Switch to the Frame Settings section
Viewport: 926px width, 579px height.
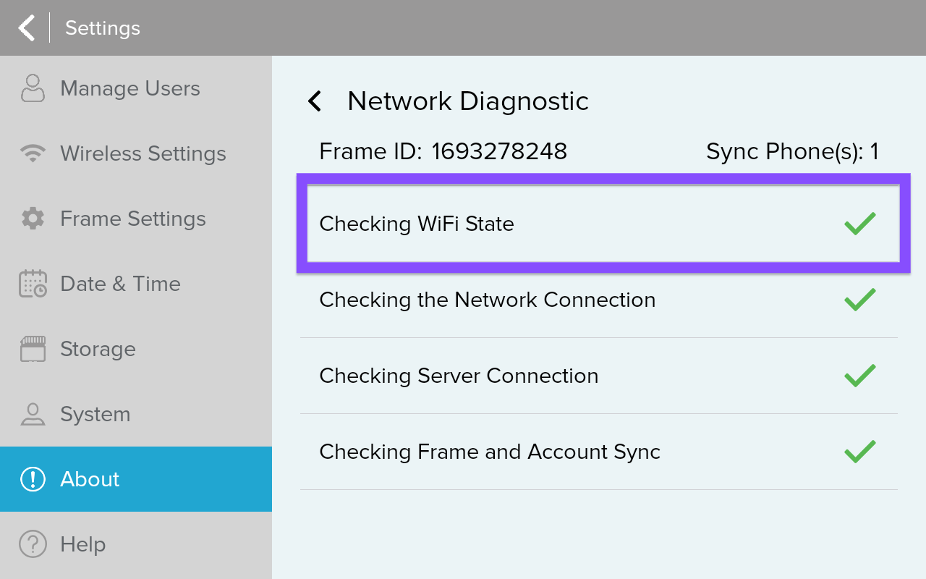pos(132,218)
